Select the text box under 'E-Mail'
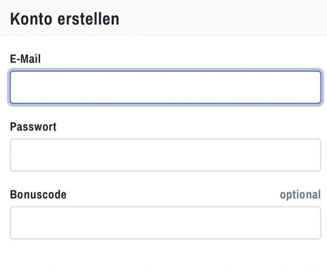This screenshot has width=327, height=272. click(x=165, y=87)
